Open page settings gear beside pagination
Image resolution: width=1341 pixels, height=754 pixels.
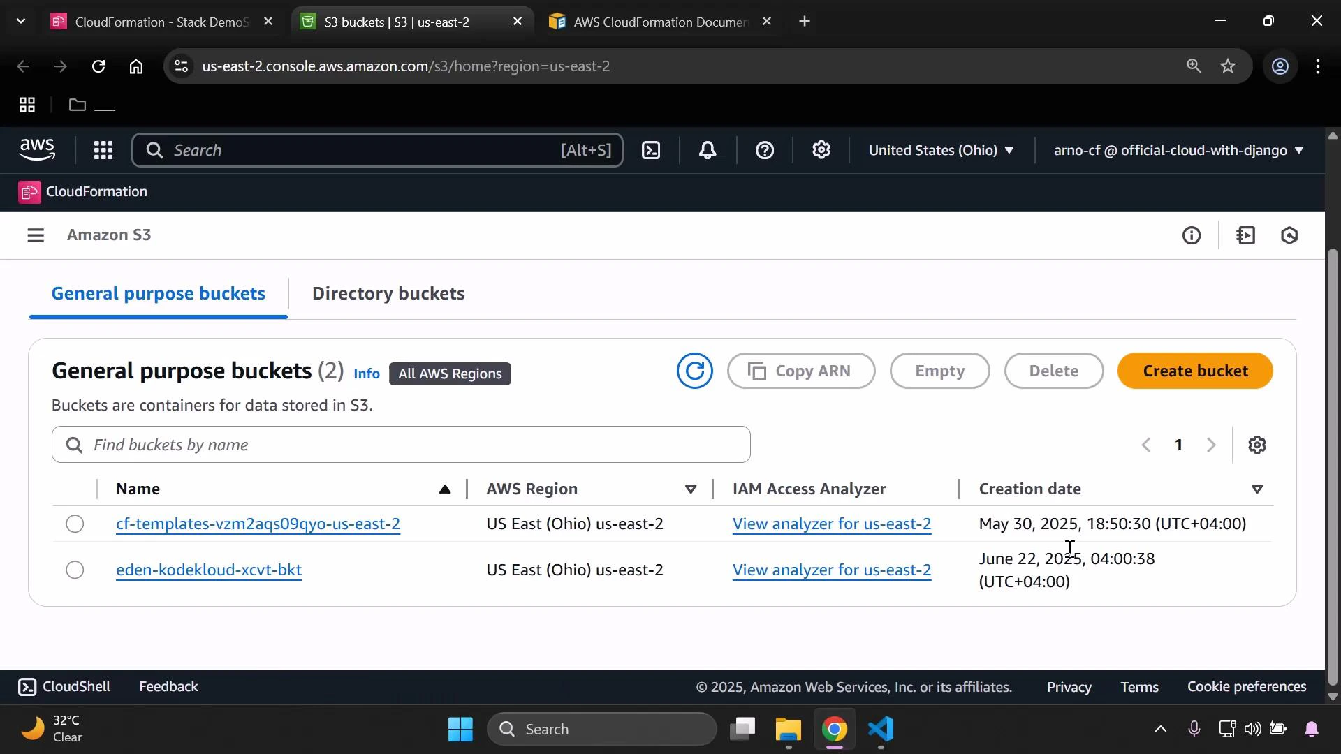pyautogui.click(x=1257, y=445)
